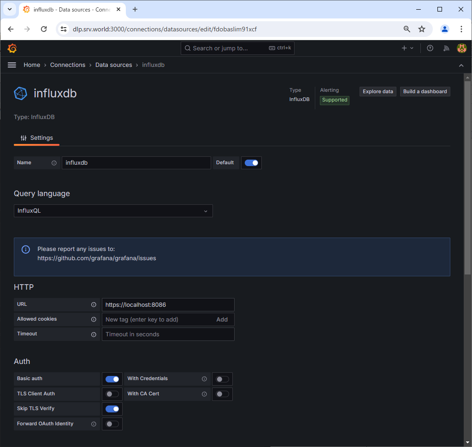Click the InfluxDB logo icon
The image size is (472, 447).
point(20,93)
